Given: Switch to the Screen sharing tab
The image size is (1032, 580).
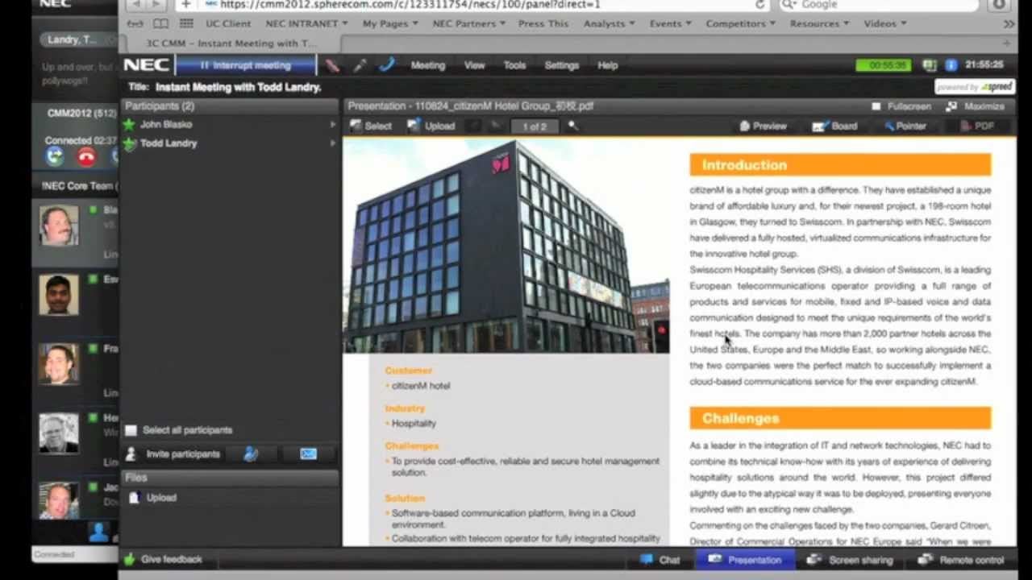Looking at the screenshot, I should 850,560.
